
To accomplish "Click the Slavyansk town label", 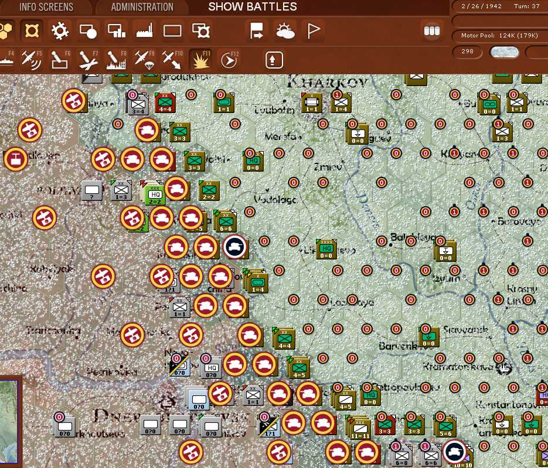I will pyautogui.click(x=465, y=329).
